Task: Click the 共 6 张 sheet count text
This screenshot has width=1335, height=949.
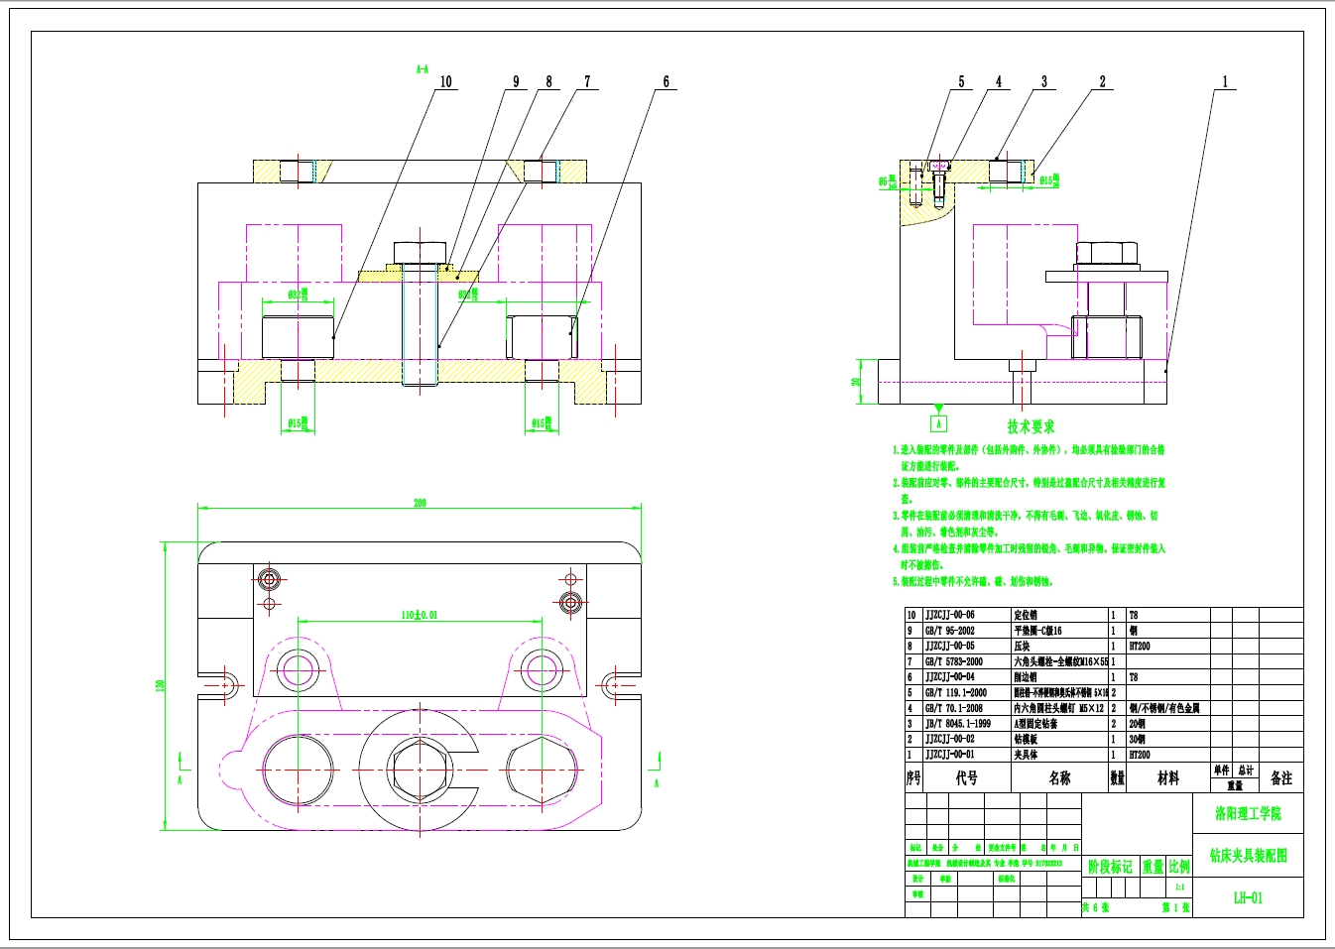Action: (x=1095, y=907)
